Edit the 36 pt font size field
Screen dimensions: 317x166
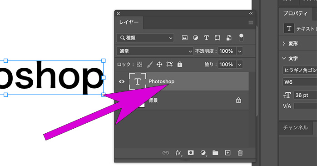305,95
